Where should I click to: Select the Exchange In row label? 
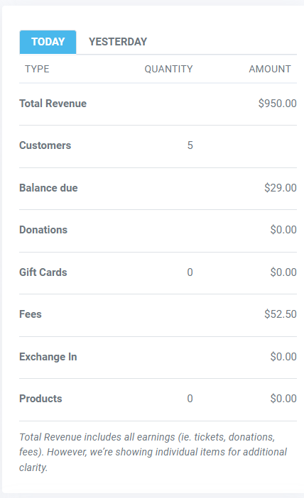pos(48,357)
